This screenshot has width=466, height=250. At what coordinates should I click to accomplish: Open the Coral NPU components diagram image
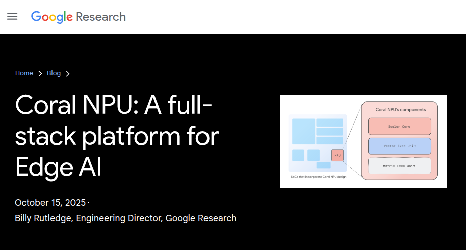pos(364,142)
